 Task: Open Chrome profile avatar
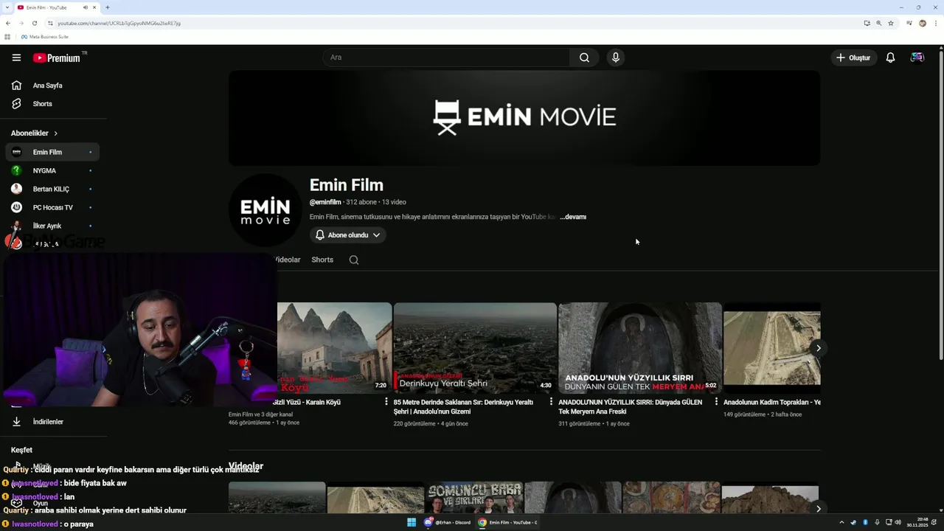(923, 23)
